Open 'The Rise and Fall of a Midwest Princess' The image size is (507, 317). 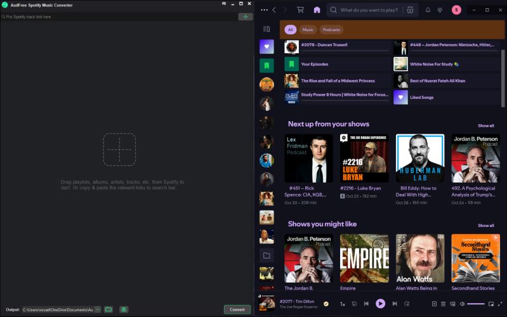coord(337,81)
